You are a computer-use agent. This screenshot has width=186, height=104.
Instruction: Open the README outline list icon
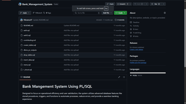tap(124, 77)
